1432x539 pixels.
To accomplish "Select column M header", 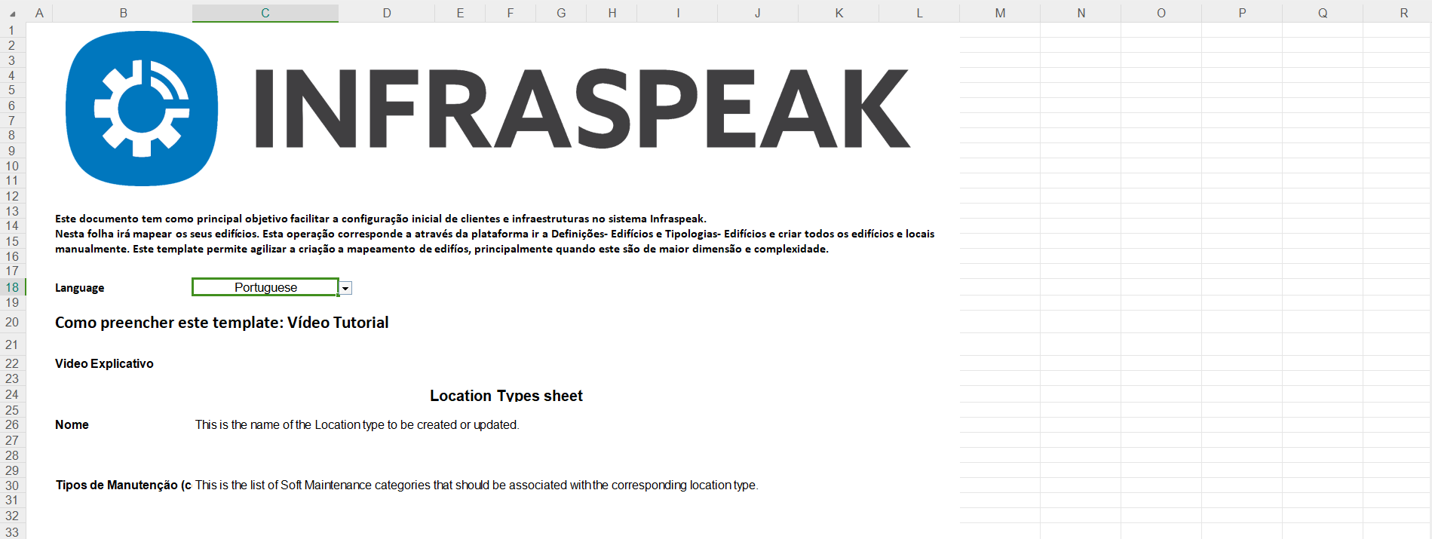I will click(x=1000, y=13).
